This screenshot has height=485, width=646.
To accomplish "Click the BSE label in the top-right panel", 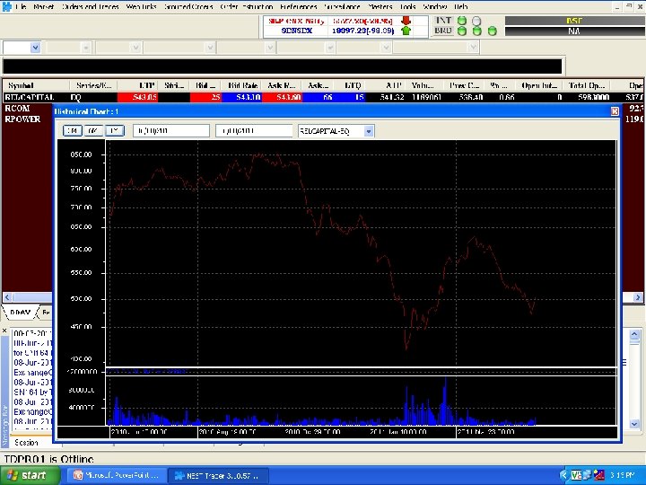I will tap(574, 21).
